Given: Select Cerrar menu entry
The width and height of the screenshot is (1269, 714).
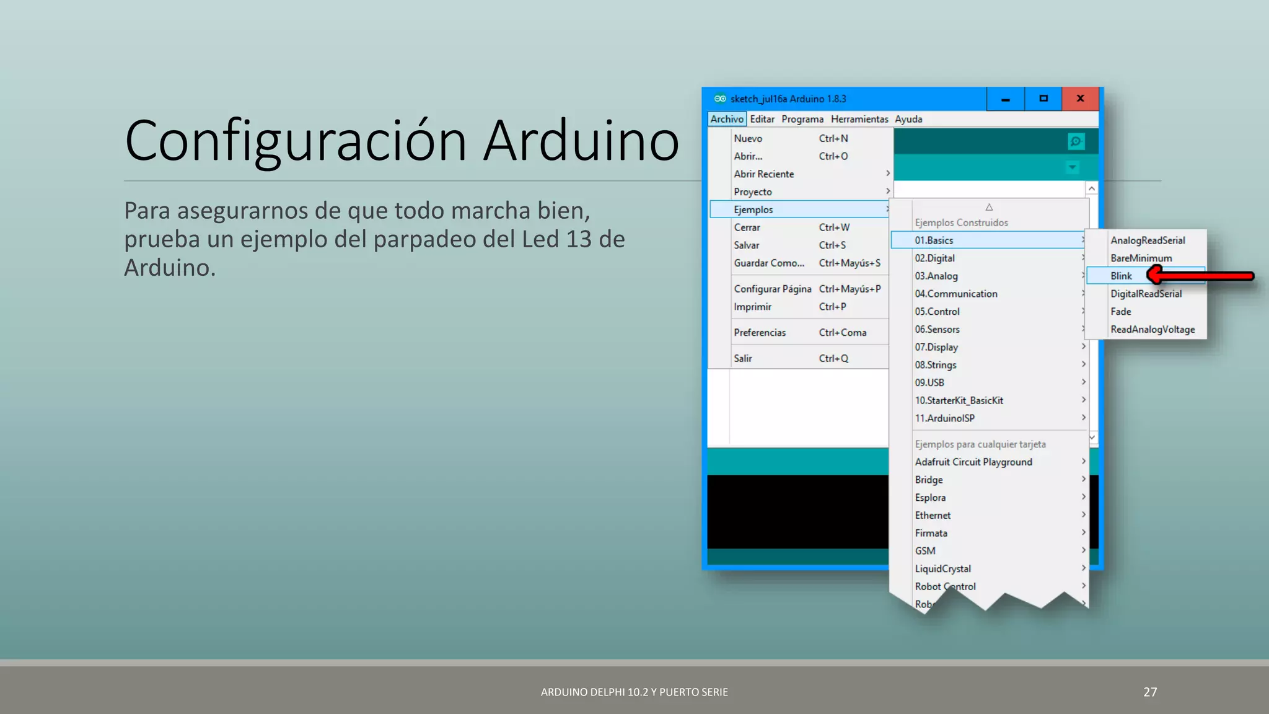Looking at the screenshot, I should [799, 227].
